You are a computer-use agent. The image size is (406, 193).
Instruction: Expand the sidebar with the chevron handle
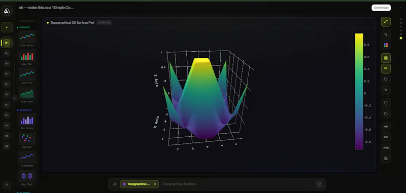click(15, 98)
